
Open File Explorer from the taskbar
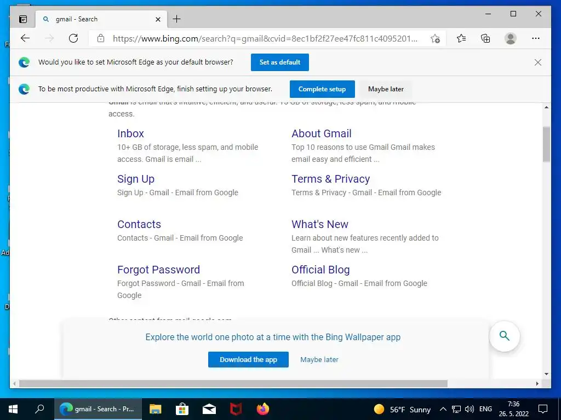click(155, 409)
